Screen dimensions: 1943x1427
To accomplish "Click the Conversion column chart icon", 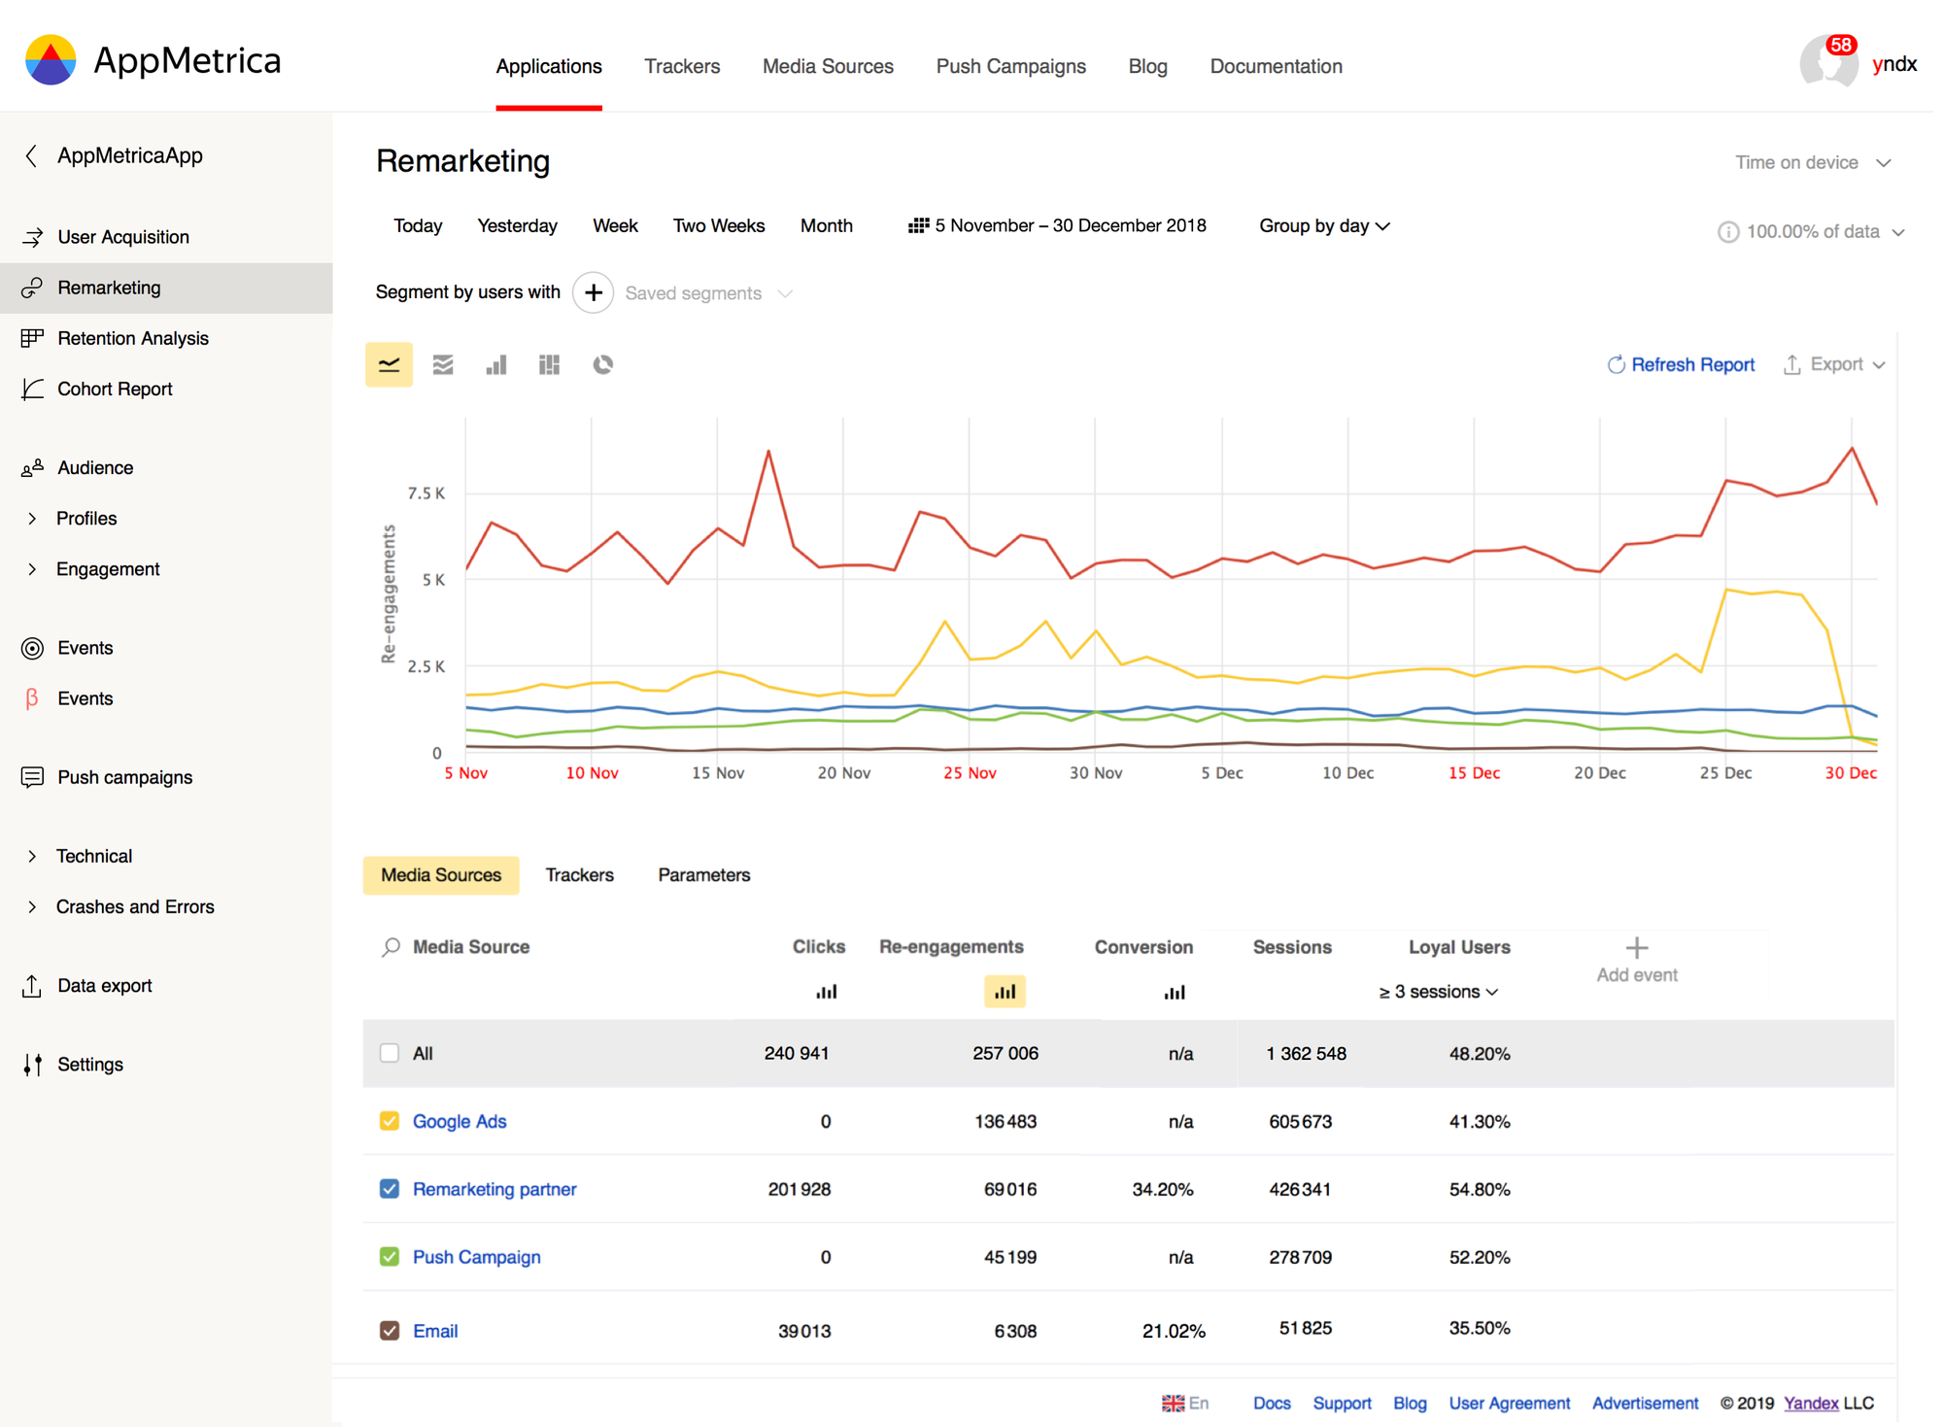I will tap(1175, 992).
